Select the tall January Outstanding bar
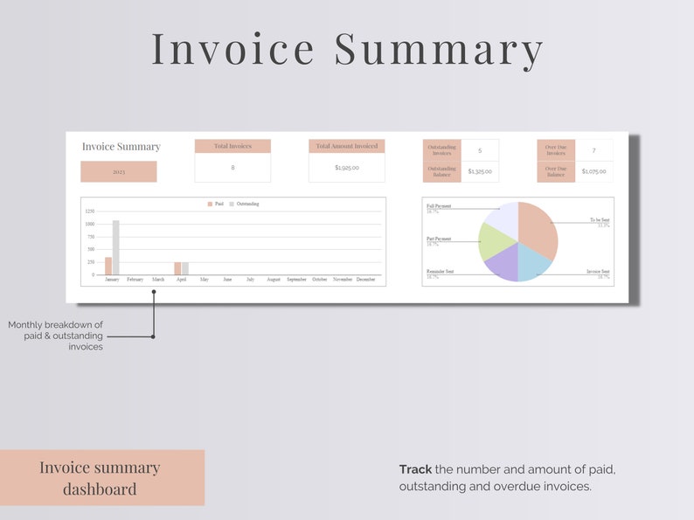 tap(116, 247)
